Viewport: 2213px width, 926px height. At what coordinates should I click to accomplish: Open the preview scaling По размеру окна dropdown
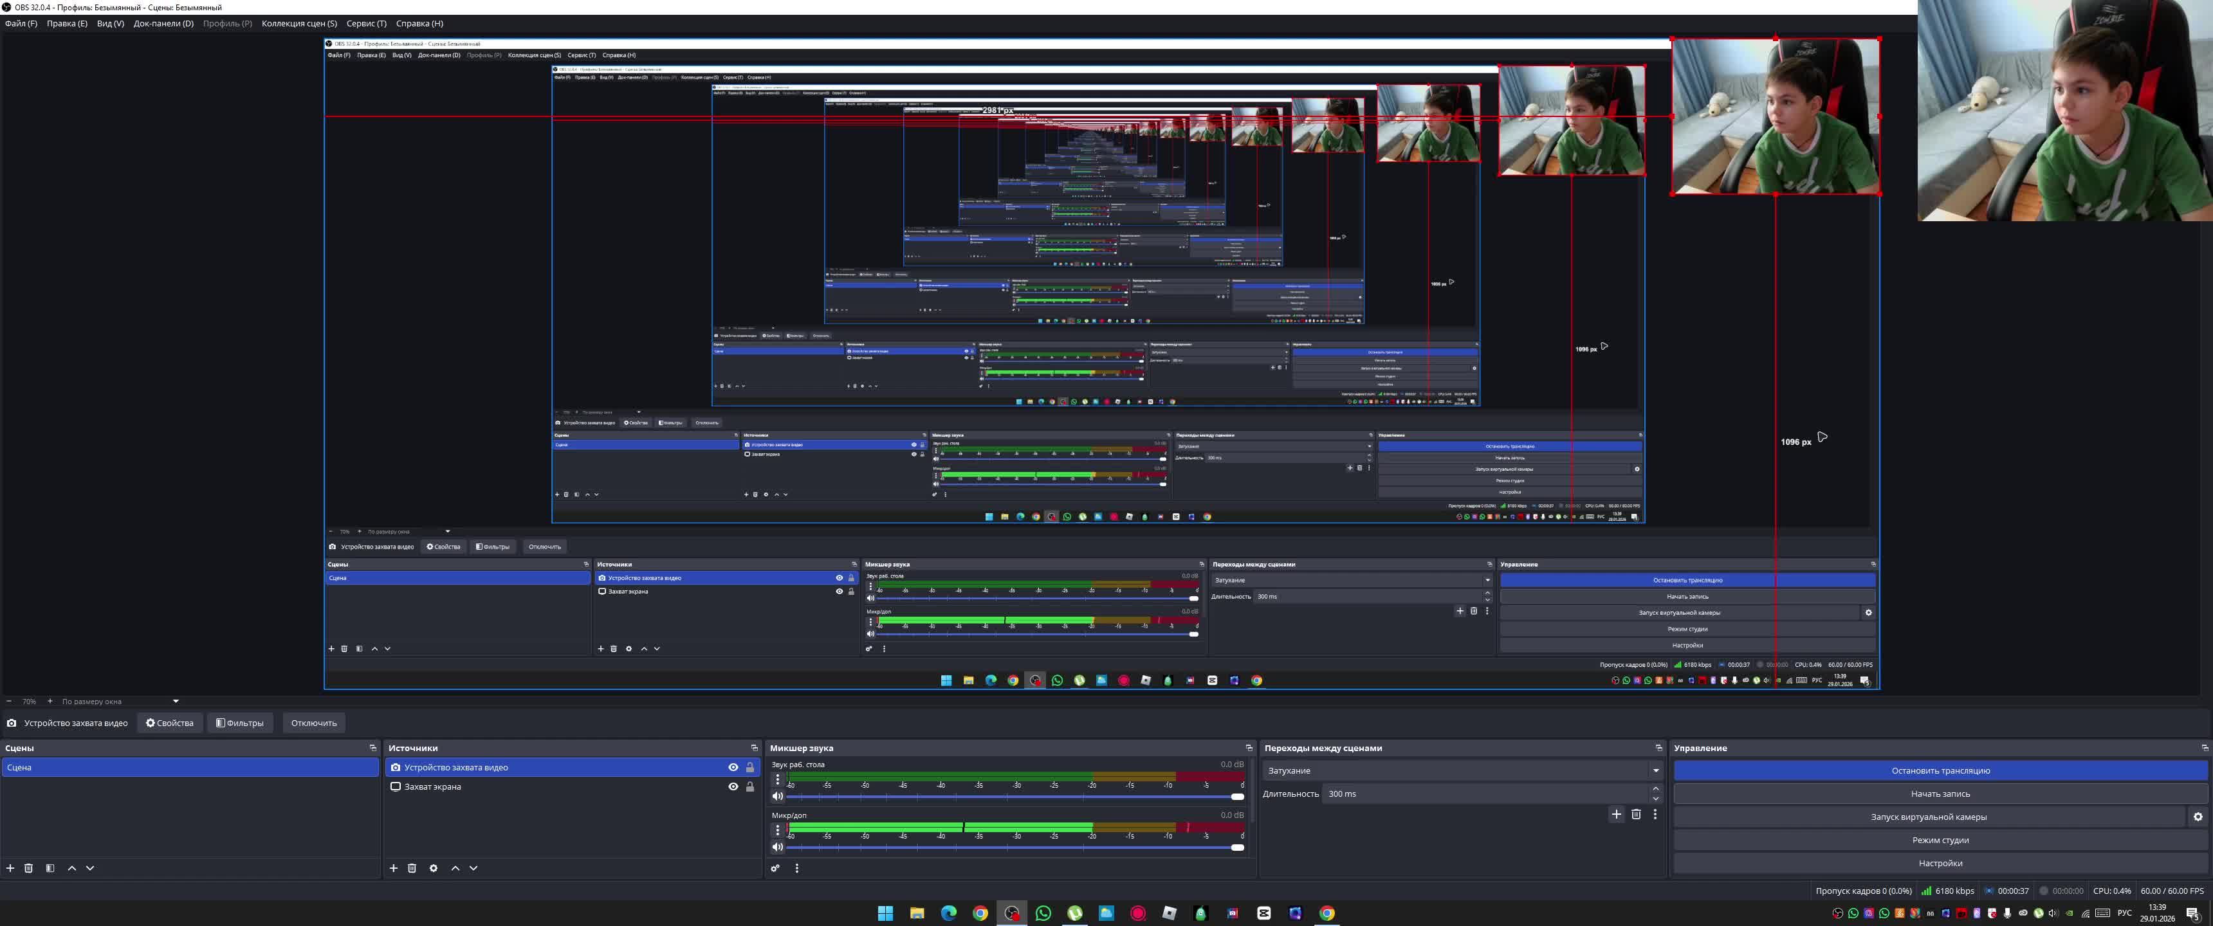(120, 702)
